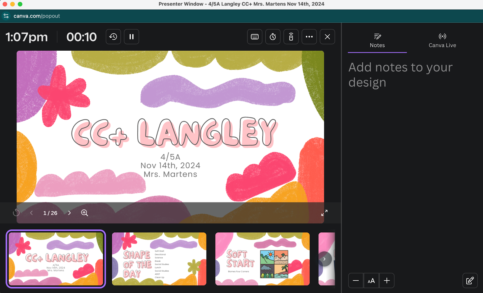
Task: Click the 1:07pm current time display
Action: point(27,37)
